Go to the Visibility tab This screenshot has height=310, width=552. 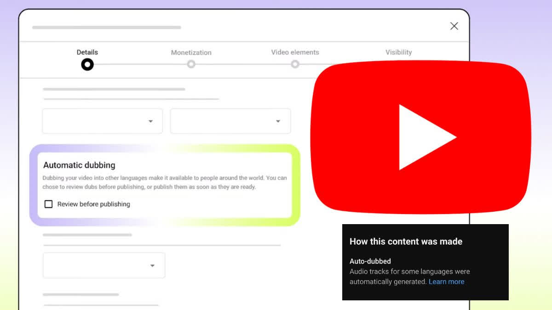click(398, 52)
